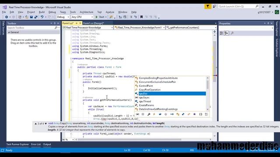Click the Categorized view icon in Properties
Image resolution: width=280 pixels, height=157 pixels.
pyautogui.click(x=221, y=33)
